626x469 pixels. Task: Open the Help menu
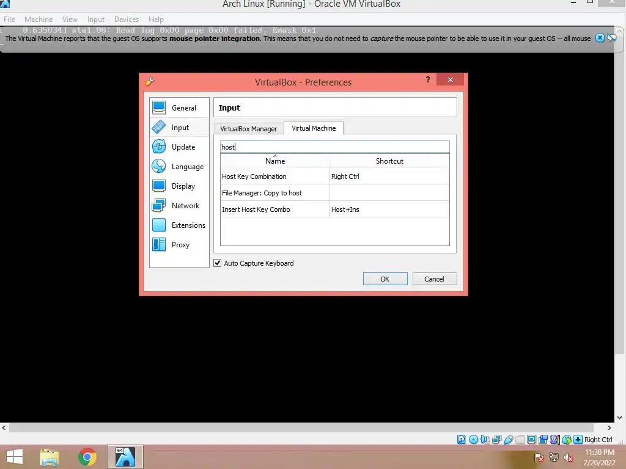click(156, 19)
